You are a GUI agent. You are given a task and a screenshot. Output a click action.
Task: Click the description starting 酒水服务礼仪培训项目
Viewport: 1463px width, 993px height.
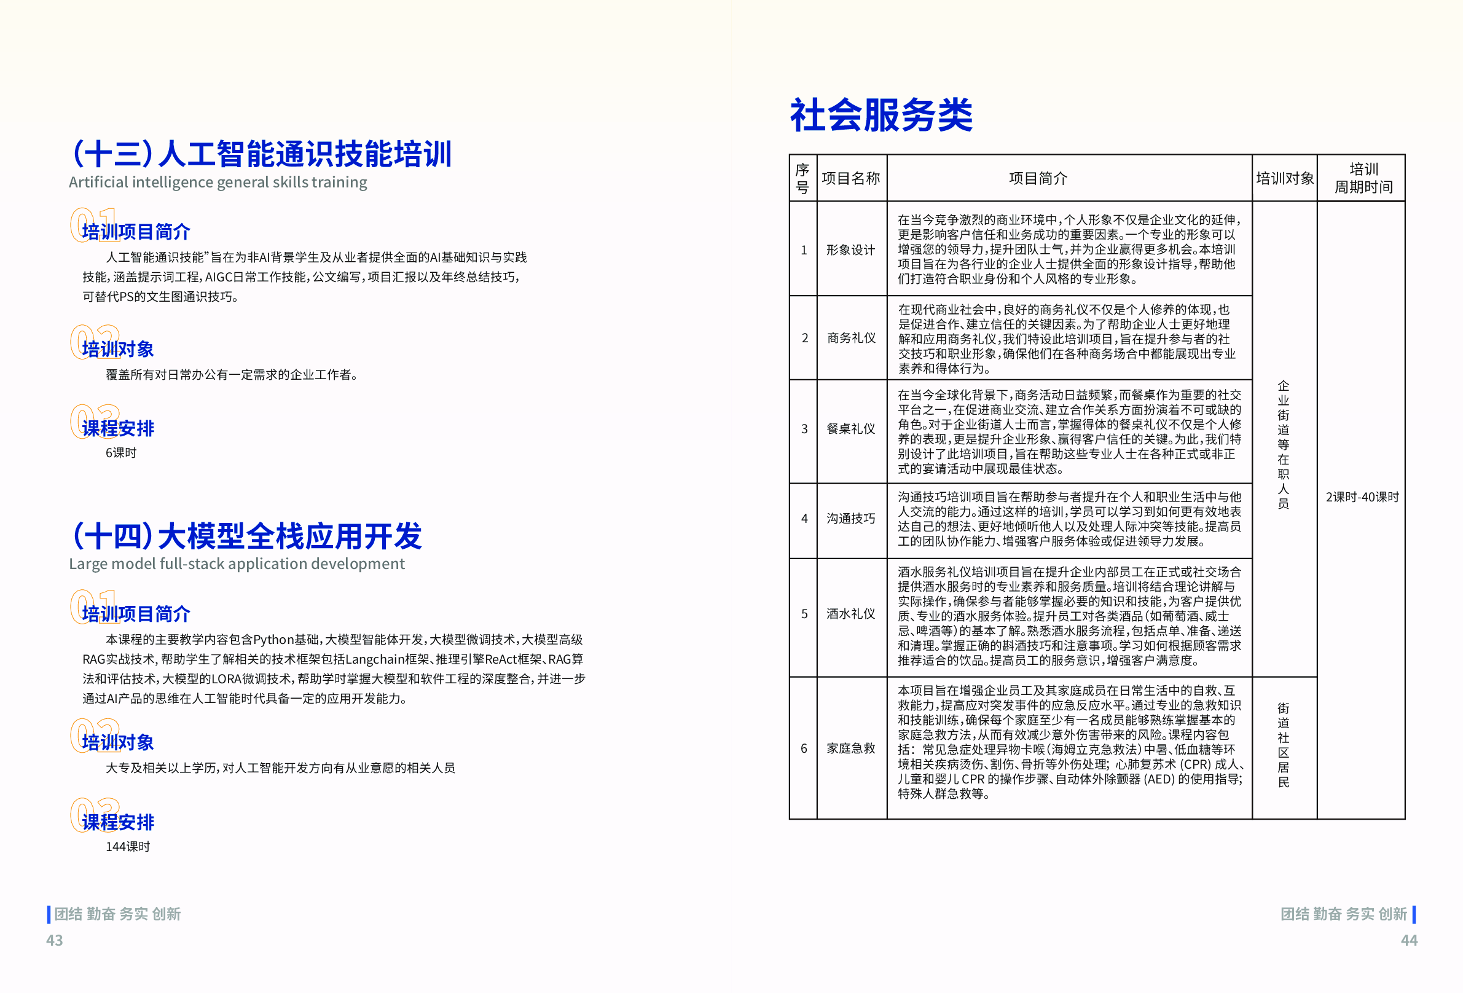1069,616
